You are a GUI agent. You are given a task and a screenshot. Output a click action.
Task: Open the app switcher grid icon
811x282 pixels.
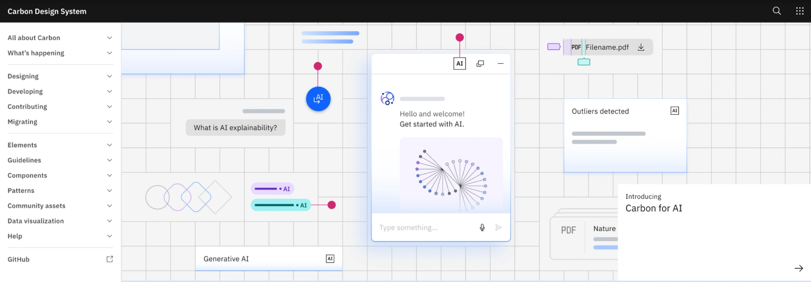pos(800,11)
